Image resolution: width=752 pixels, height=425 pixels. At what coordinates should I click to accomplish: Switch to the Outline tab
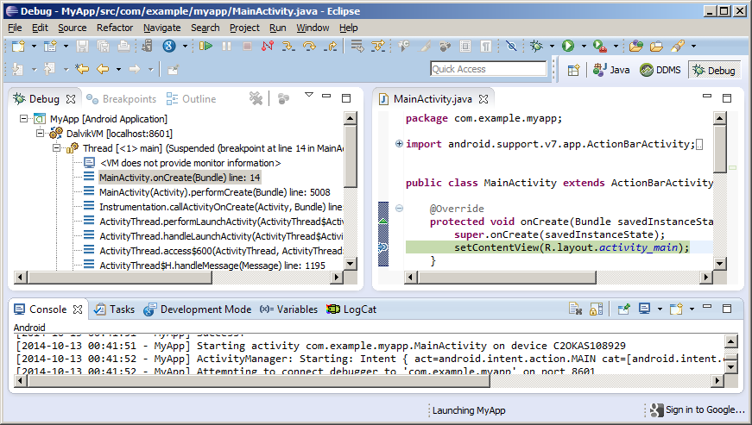coord(192,99)
